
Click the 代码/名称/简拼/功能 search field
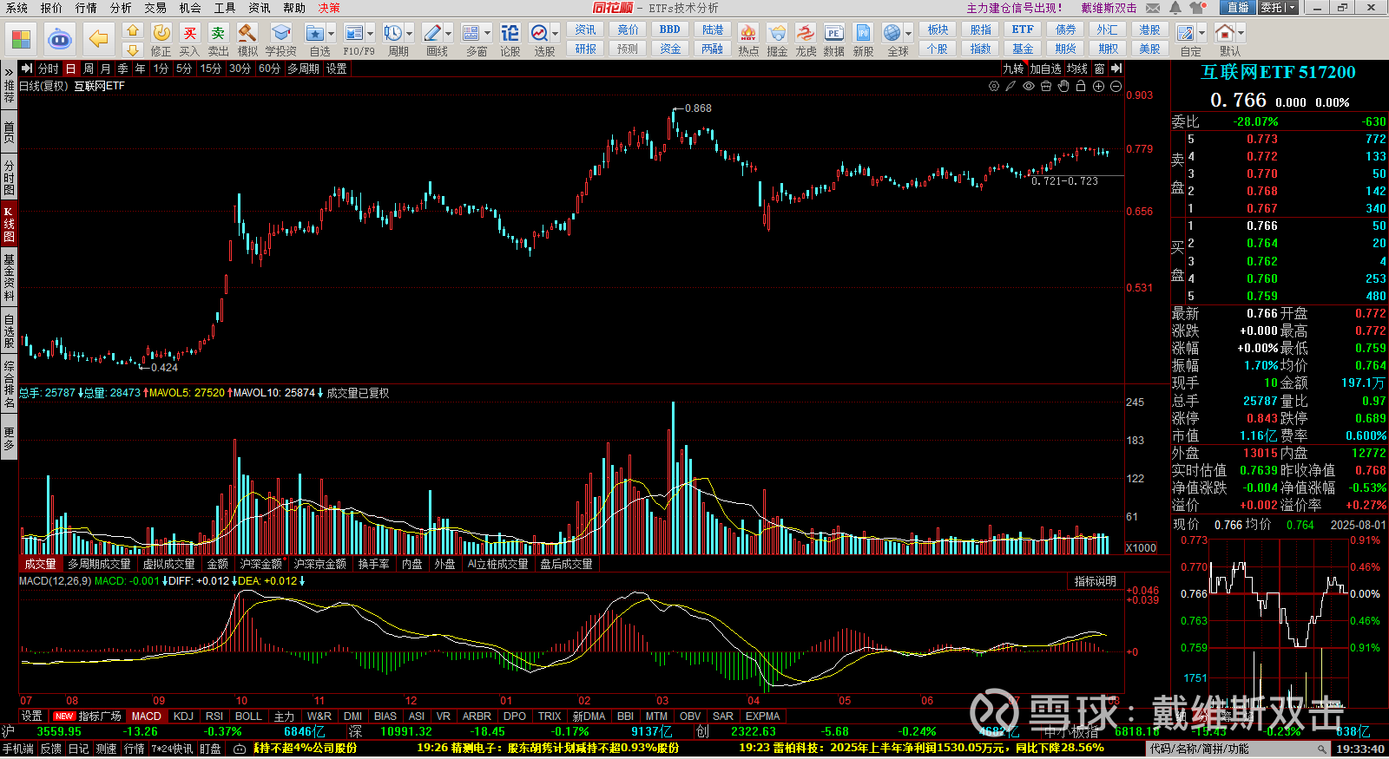(x=1237, y=749)
